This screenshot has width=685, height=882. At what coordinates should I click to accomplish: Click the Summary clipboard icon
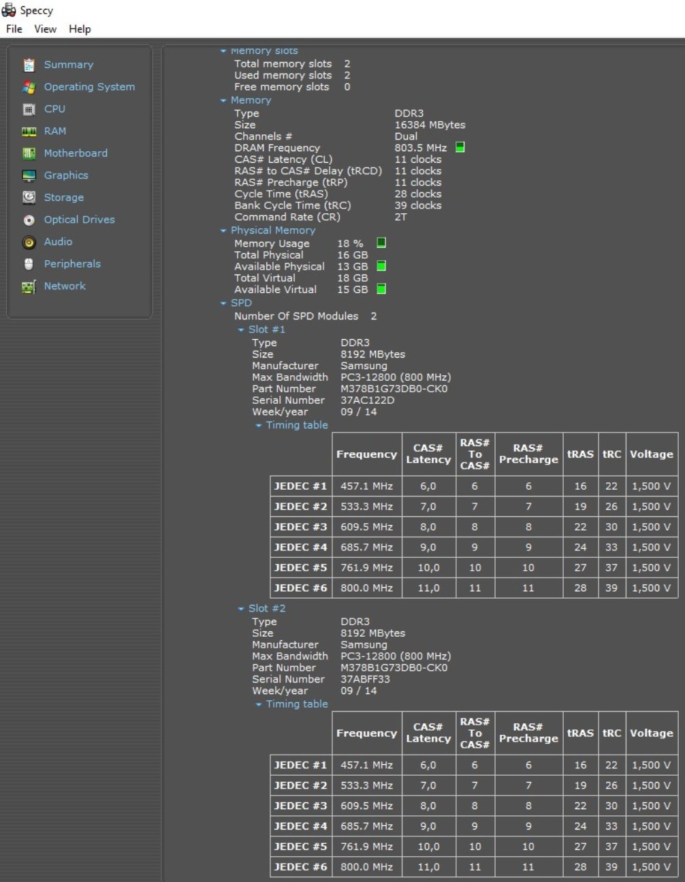[29, 65]
